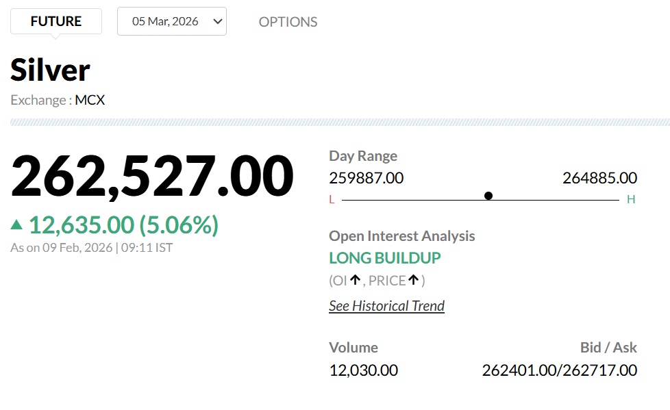Click the PRICE up arrow icon
Viewport: 670px width, 410px height.
(414, 280)
